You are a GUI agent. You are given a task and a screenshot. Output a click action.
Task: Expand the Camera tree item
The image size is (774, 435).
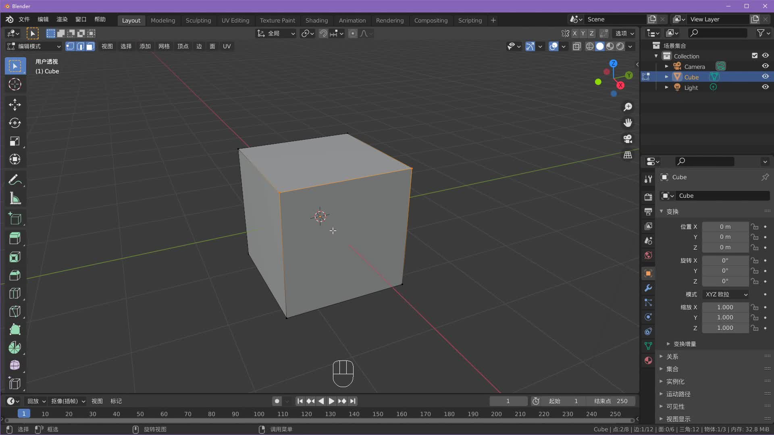pos(666,66)
